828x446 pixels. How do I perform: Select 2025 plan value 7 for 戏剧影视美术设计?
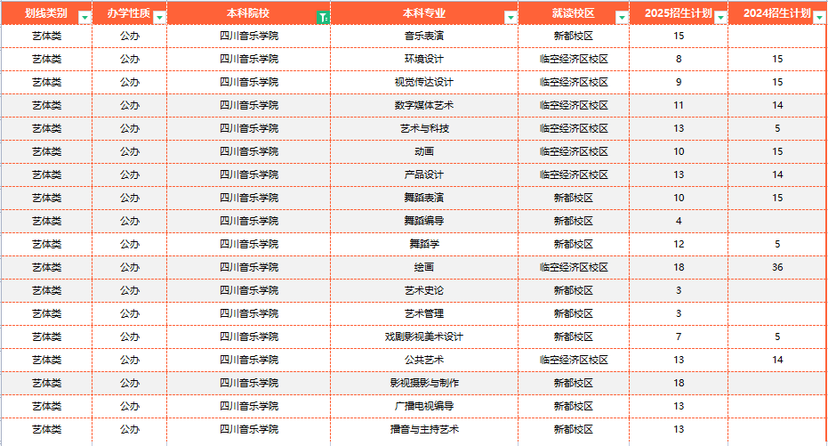679,337
